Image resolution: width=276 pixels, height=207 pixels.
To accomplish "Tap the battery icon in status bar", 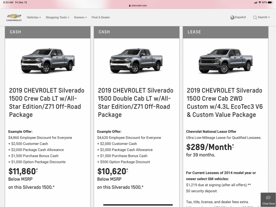I will (x=270, y=2).
